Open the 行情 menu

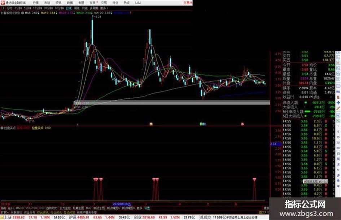pyautogui.click(x=36, y=3)
